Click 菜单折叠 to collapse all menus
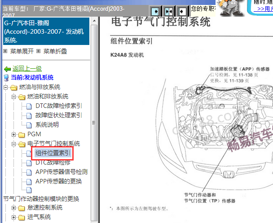Image resolution: width=273 pixels, height=223 pixels. pos(55,51)
